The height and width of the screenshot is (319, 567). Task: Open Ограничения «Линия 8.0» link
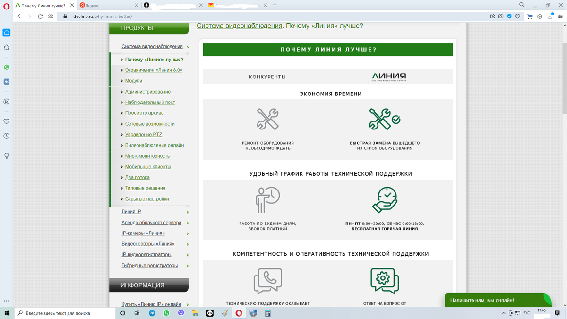[x=154, y=70]
